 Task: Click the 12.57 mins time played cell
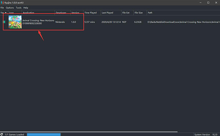pyautogui.click(x=89, y=22)
